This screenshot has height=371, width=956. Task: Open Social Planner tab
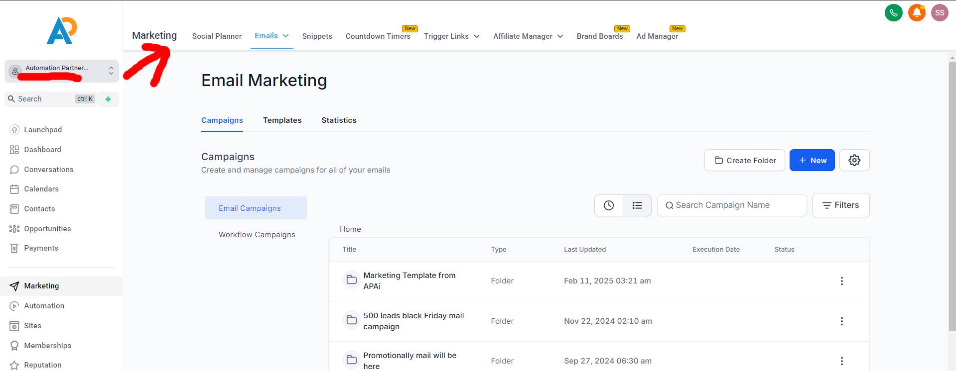click(217, 36)
